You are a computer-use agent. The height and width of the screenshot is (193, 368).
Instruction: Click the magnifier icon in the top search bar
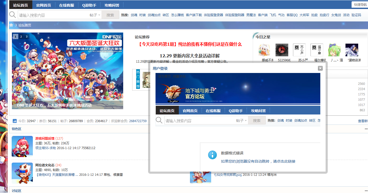[x=13, y=15]
